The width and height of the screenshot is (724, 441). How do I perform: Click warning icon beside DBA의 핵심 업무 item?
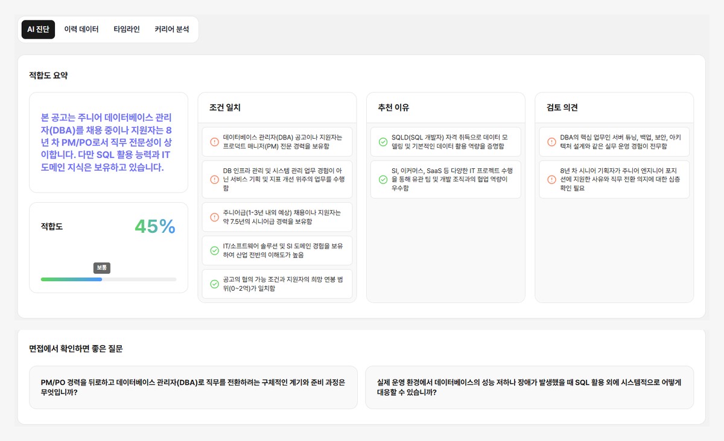551,142
